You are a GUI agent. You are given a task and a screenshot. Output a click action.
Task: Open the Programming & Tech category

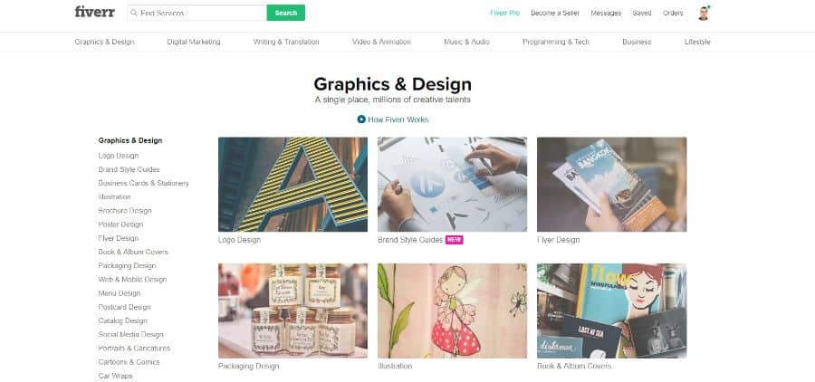click(x=556, y=42)
